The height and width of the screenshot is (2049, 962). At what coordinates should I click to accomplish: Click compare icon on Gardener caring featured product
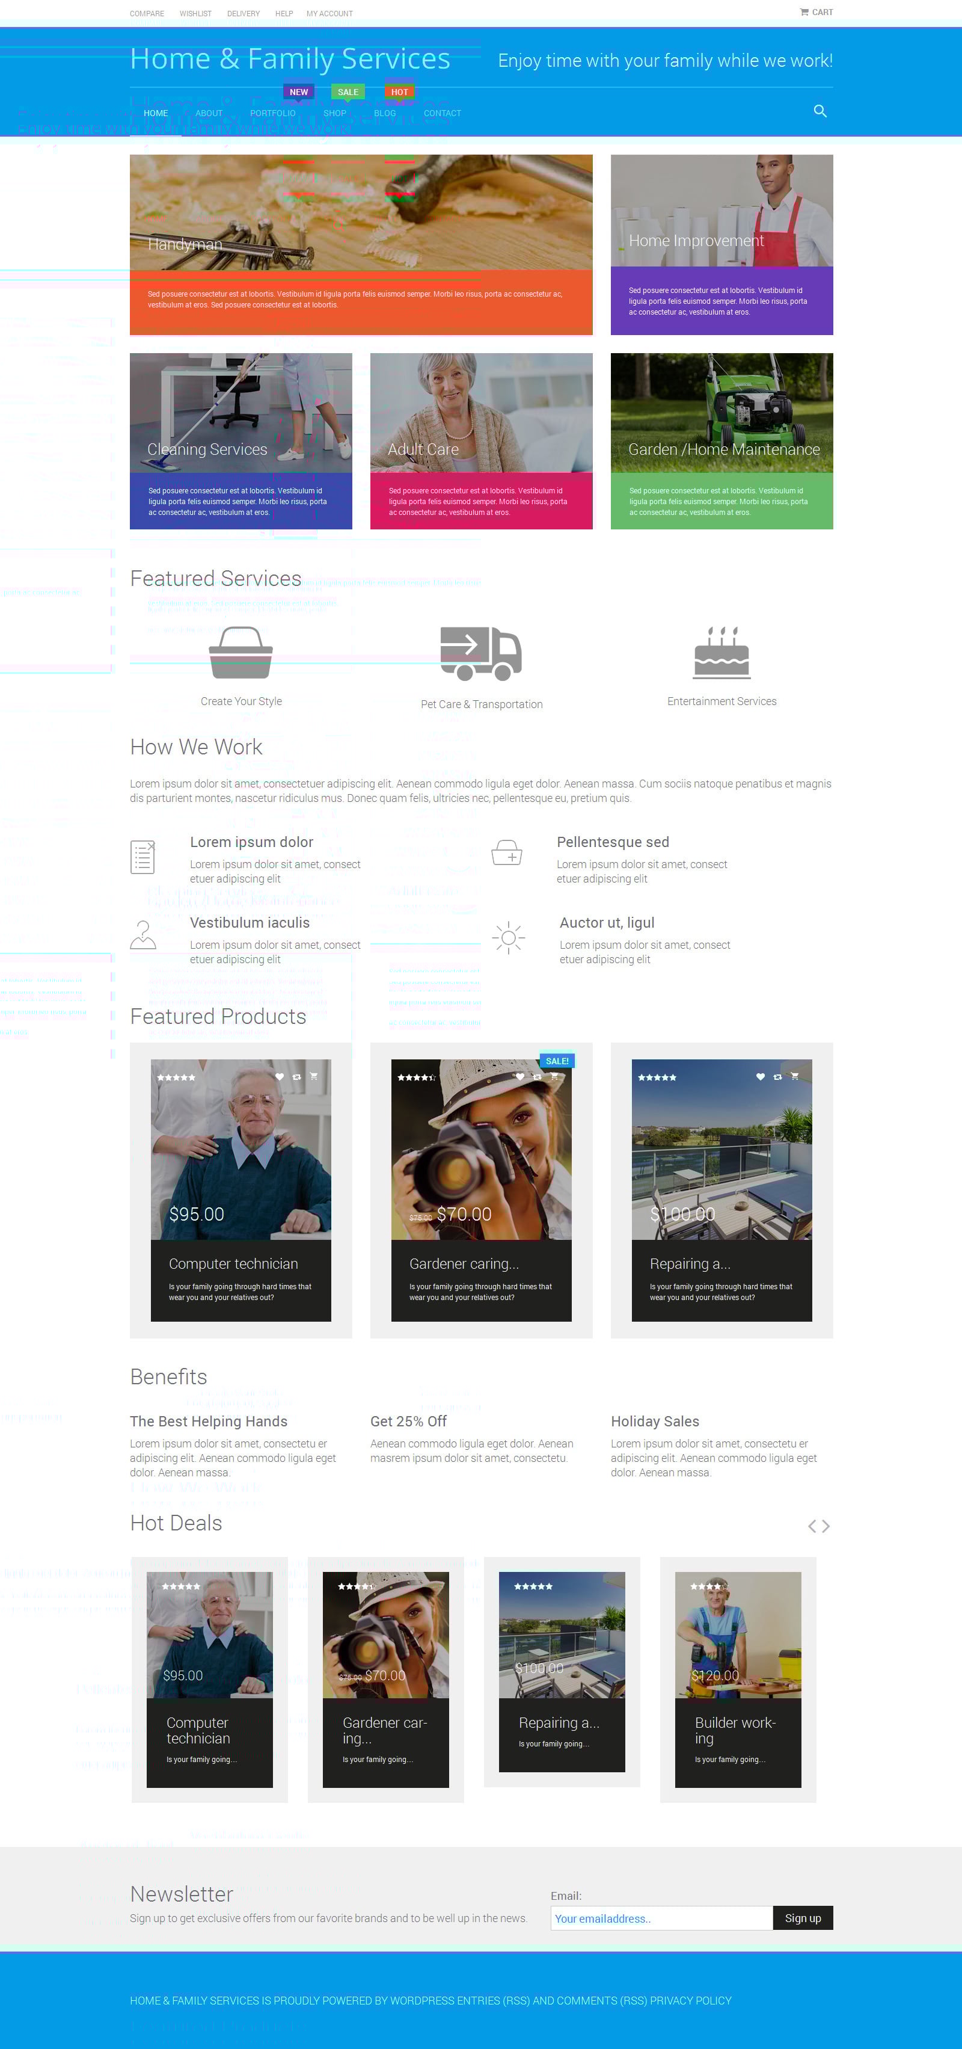(537, 1076)
